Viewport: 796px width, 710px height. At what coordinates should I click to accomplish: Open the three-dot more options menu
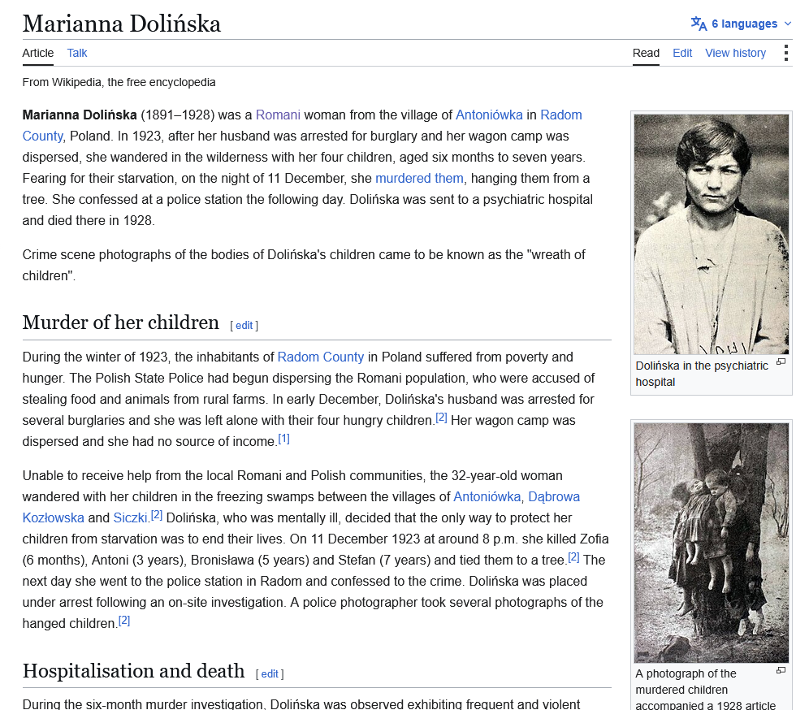pos(785,53)
